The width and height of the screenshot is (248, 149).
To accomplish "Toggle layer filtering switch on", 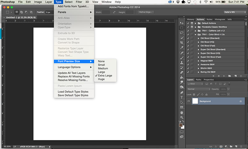I will [229, 84].
